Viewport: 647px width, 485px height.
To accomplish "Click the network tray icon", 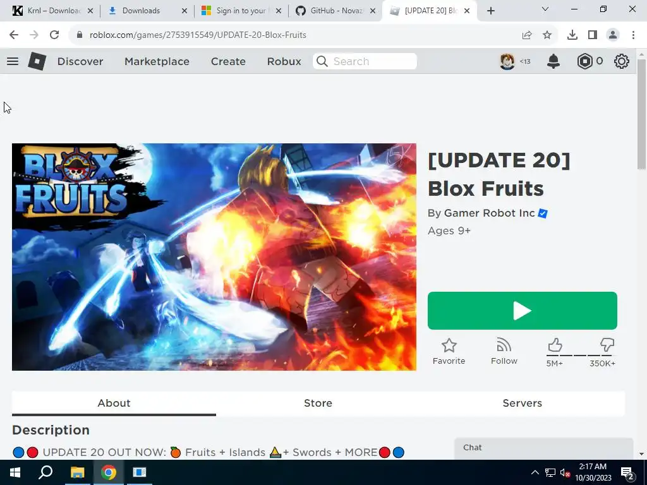I will click(x=550, y=472).
